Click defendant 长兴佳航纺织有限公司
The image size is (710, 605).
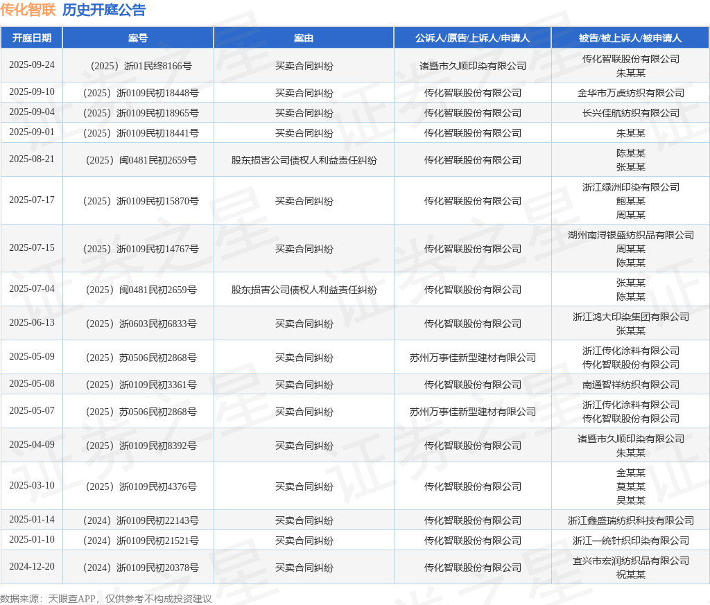631,113
